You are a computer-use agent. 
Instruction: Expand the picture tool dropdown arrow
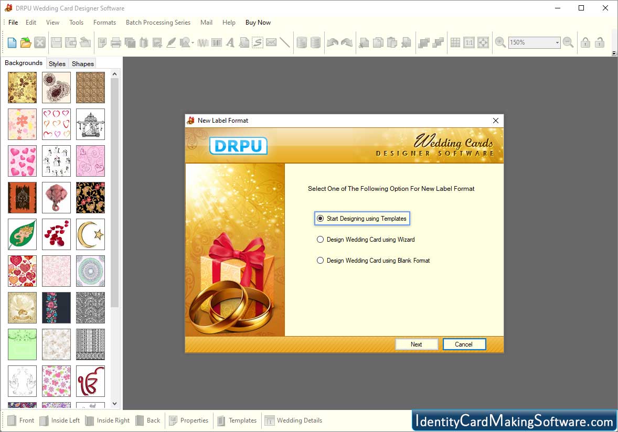tap(193, 42)
